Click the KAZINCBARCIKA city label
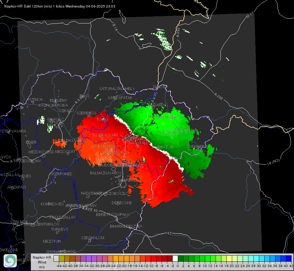This screenshot has width=294, height=271. tap(53, 105)
